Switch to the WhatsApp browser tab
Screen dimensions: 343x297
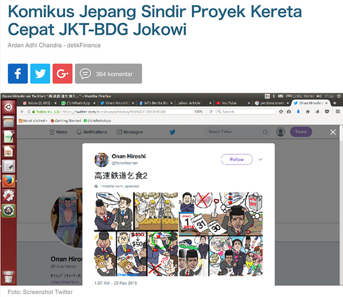(78, 103)
